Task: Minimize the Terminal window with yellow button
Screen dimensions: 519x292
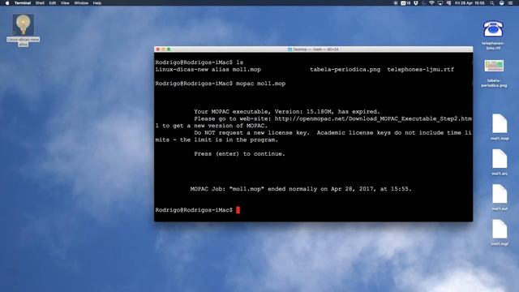Action: tap(163, 49)
